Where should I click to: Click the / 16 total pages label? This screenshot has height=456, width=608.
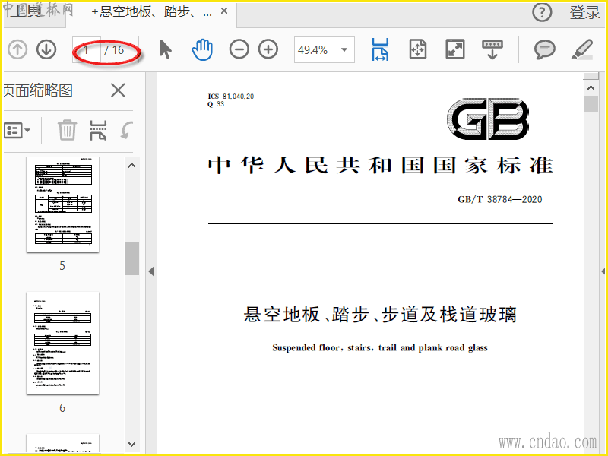(x=114, y=49)
